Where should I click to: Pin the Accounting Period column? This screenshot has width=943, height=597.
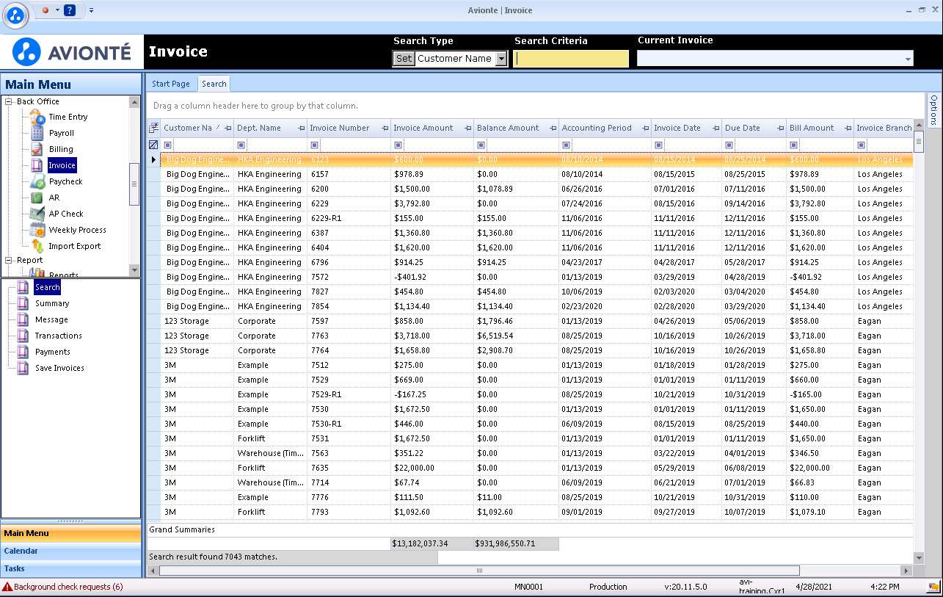(x=645, y=129)
